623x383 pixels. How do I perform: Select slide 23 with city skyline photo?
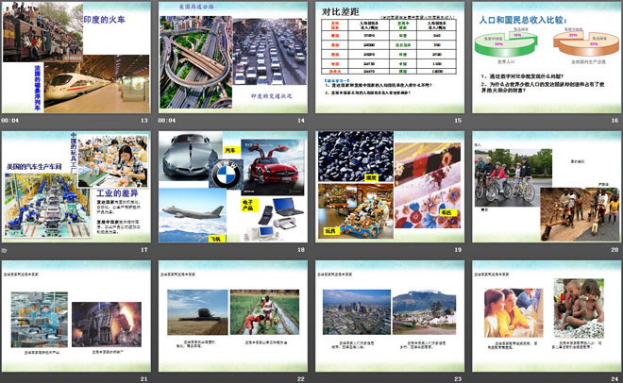coord(390,316)
